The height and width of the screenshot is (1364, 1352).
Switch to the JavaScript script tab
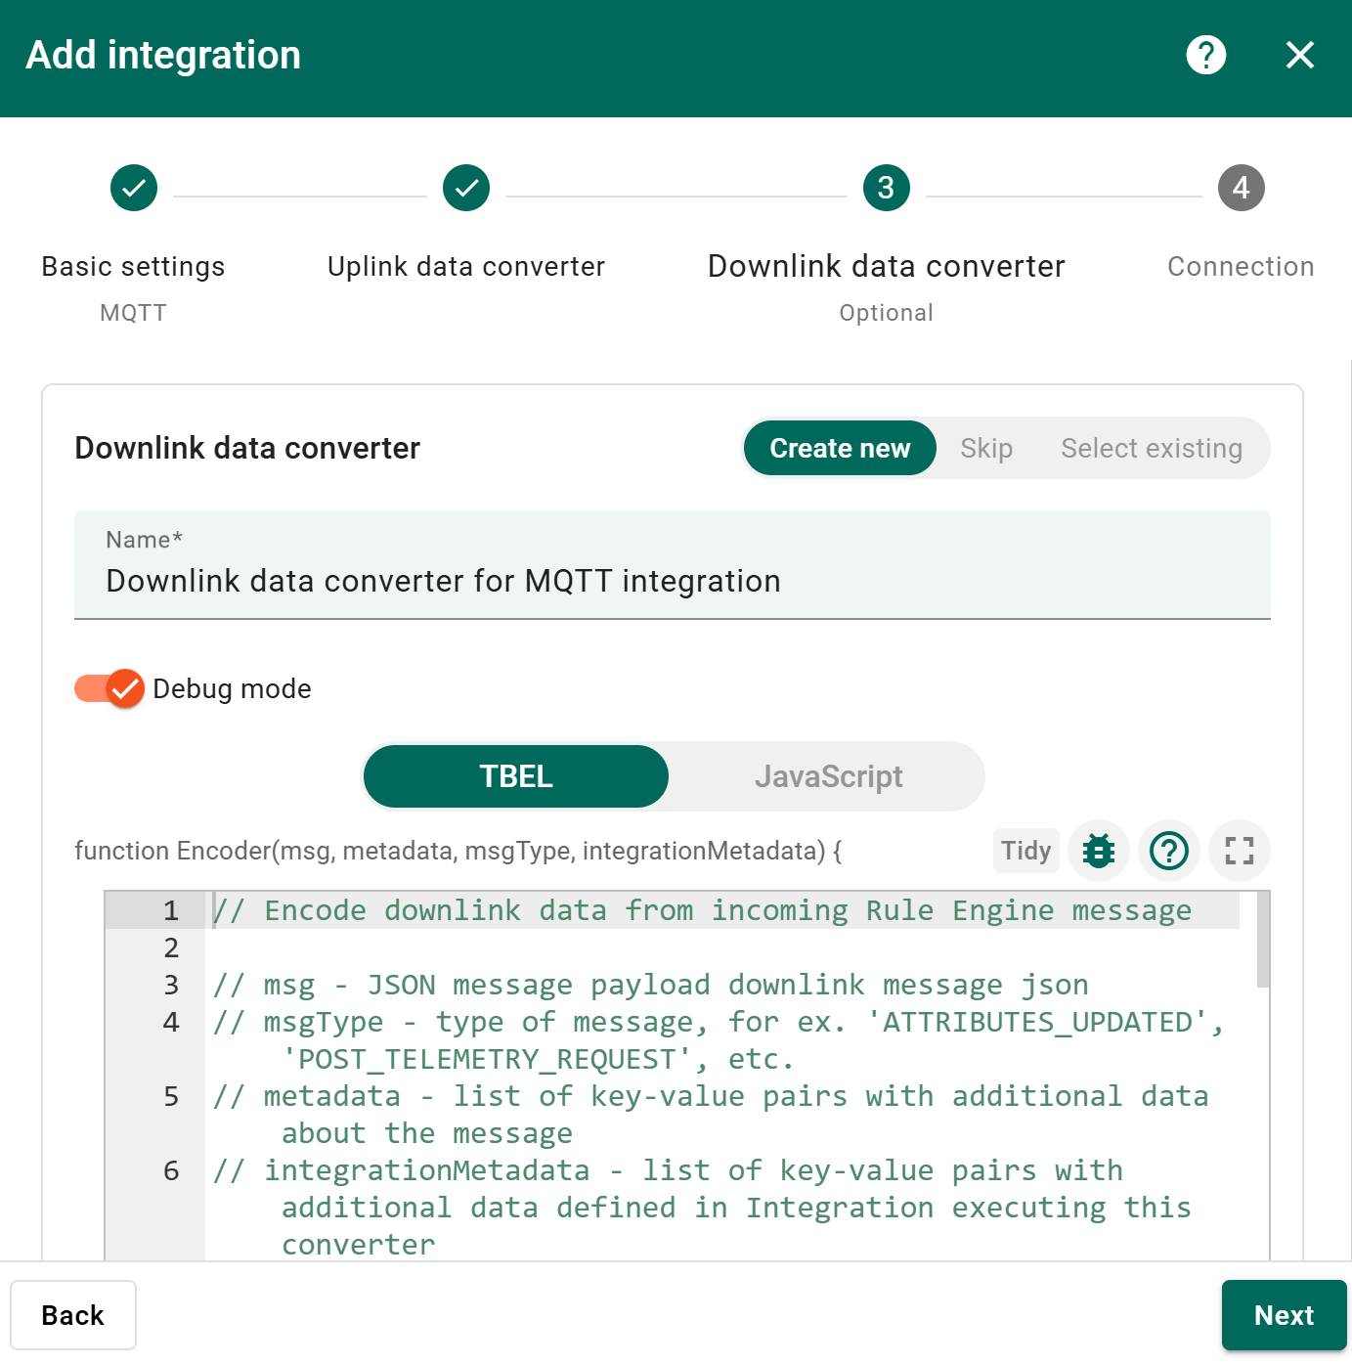point(828,776)
